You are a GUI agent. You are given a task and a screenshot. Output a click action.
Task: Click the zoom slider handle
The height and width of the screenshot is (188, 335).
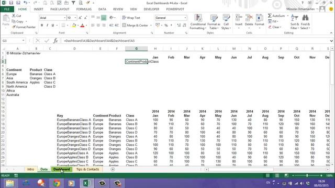tap(307, 175)
